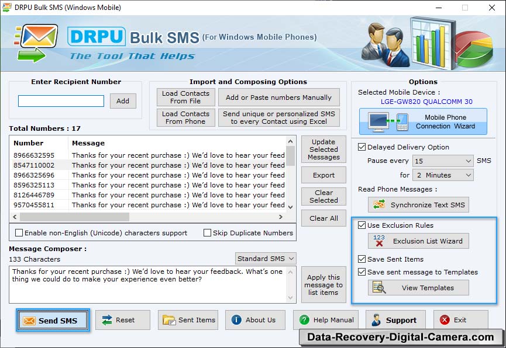The height and width of the screenshot is (348, 506).
Task: Check Skip Duplicate Numbers
Action: click(207, 232)
